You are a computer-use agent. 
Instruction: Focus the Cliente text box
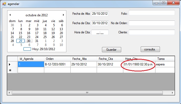(x=152, y=32)
